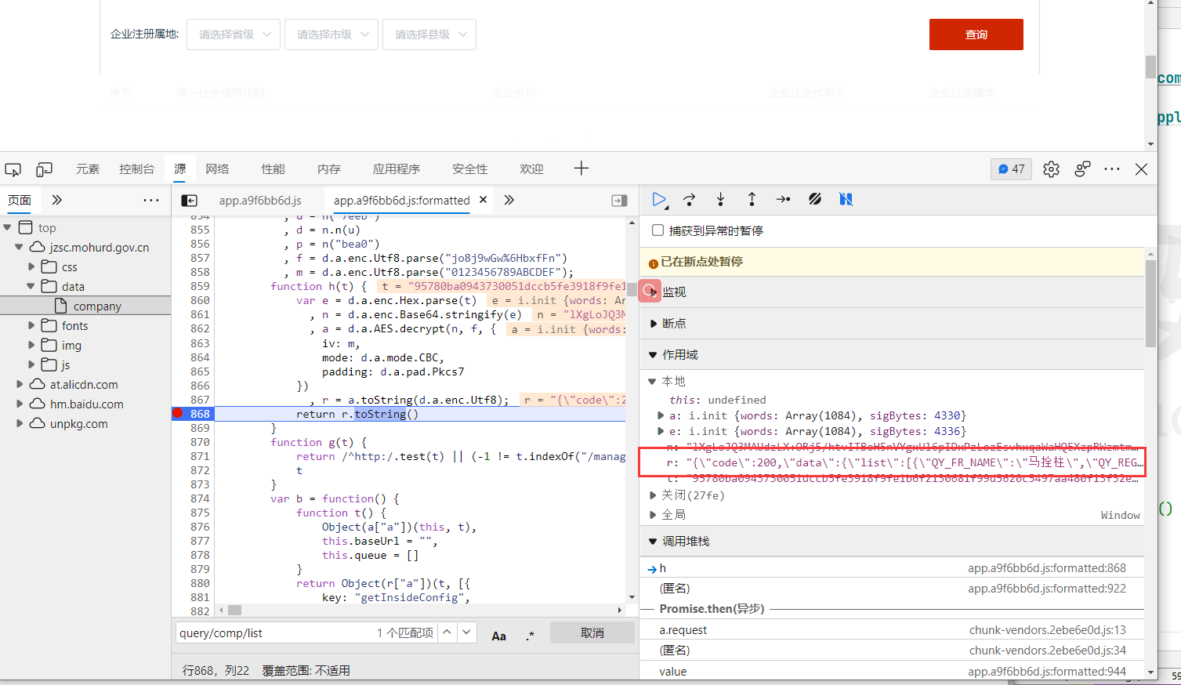The width and height of the screenshot is (1181, 685).
Task: Select the value call stack frame
Action: (x=893, y=671)
